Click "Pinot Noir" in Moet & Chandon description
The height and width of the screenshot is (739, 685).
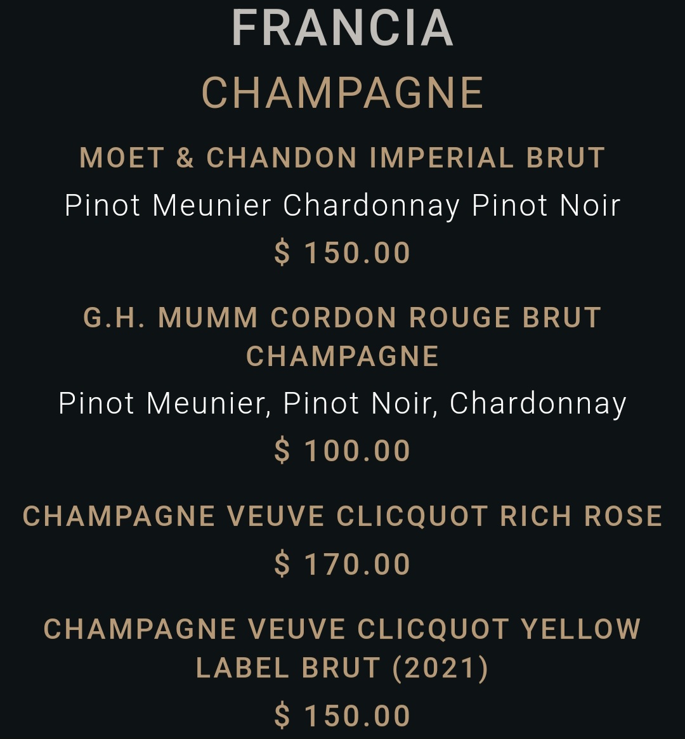pyautogui.click(x=546, y=206)
